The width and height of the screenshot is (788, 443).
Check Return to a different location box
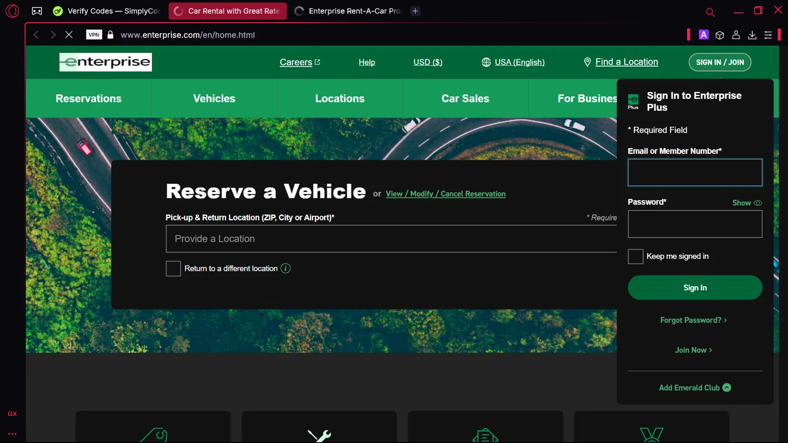coord(173,268)
